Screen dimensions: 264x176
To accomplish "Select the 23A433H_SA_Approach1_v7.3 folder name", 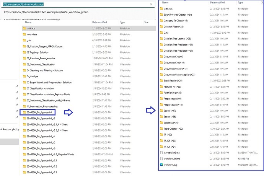I will tap(42, 173).
